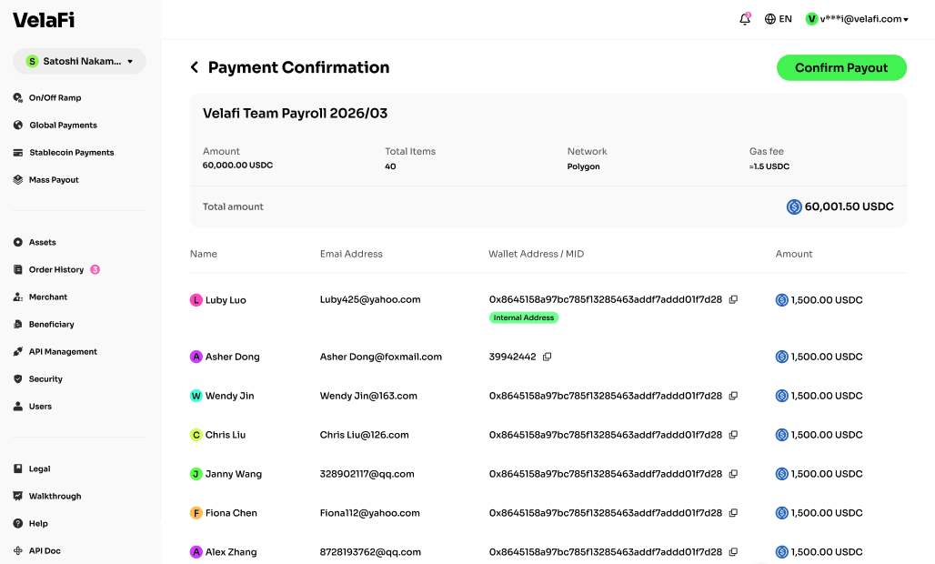Expand the Satoshi Nakam... account dropdown
The width and height of the screenshot is (935, 564).
point(79,62)
